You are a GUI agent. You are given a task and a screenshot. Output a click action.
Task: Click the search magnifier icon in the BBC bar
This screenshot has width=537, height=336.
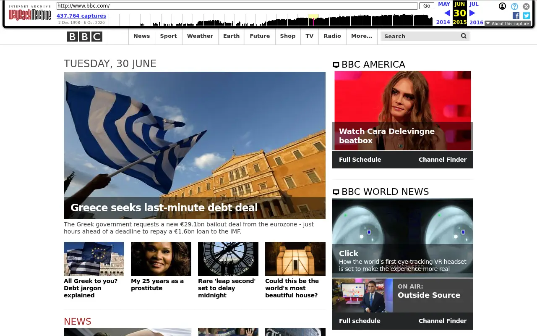464,36
